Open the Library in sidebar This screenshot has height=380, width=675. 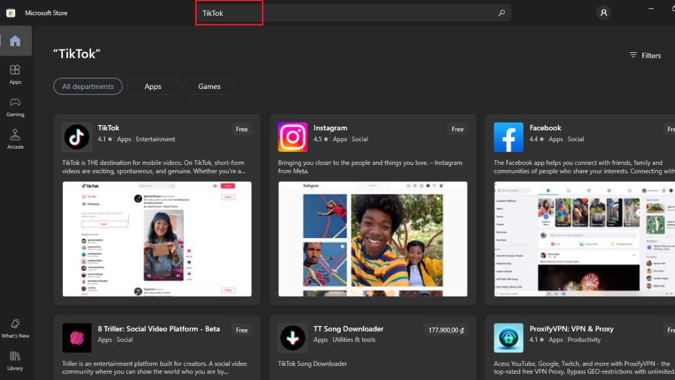click(15, 361)
